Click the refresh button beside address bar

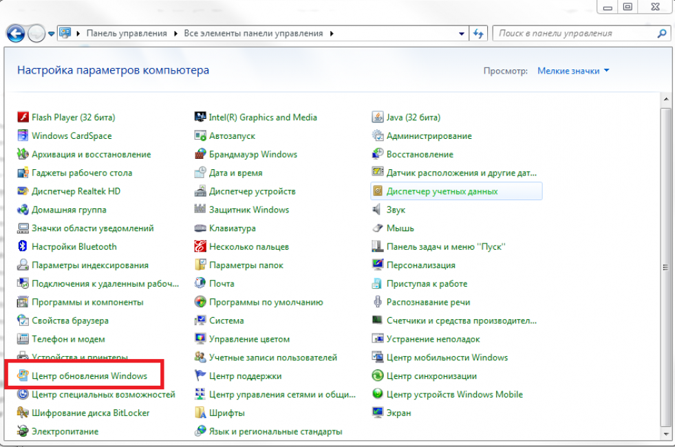[478, 34]
